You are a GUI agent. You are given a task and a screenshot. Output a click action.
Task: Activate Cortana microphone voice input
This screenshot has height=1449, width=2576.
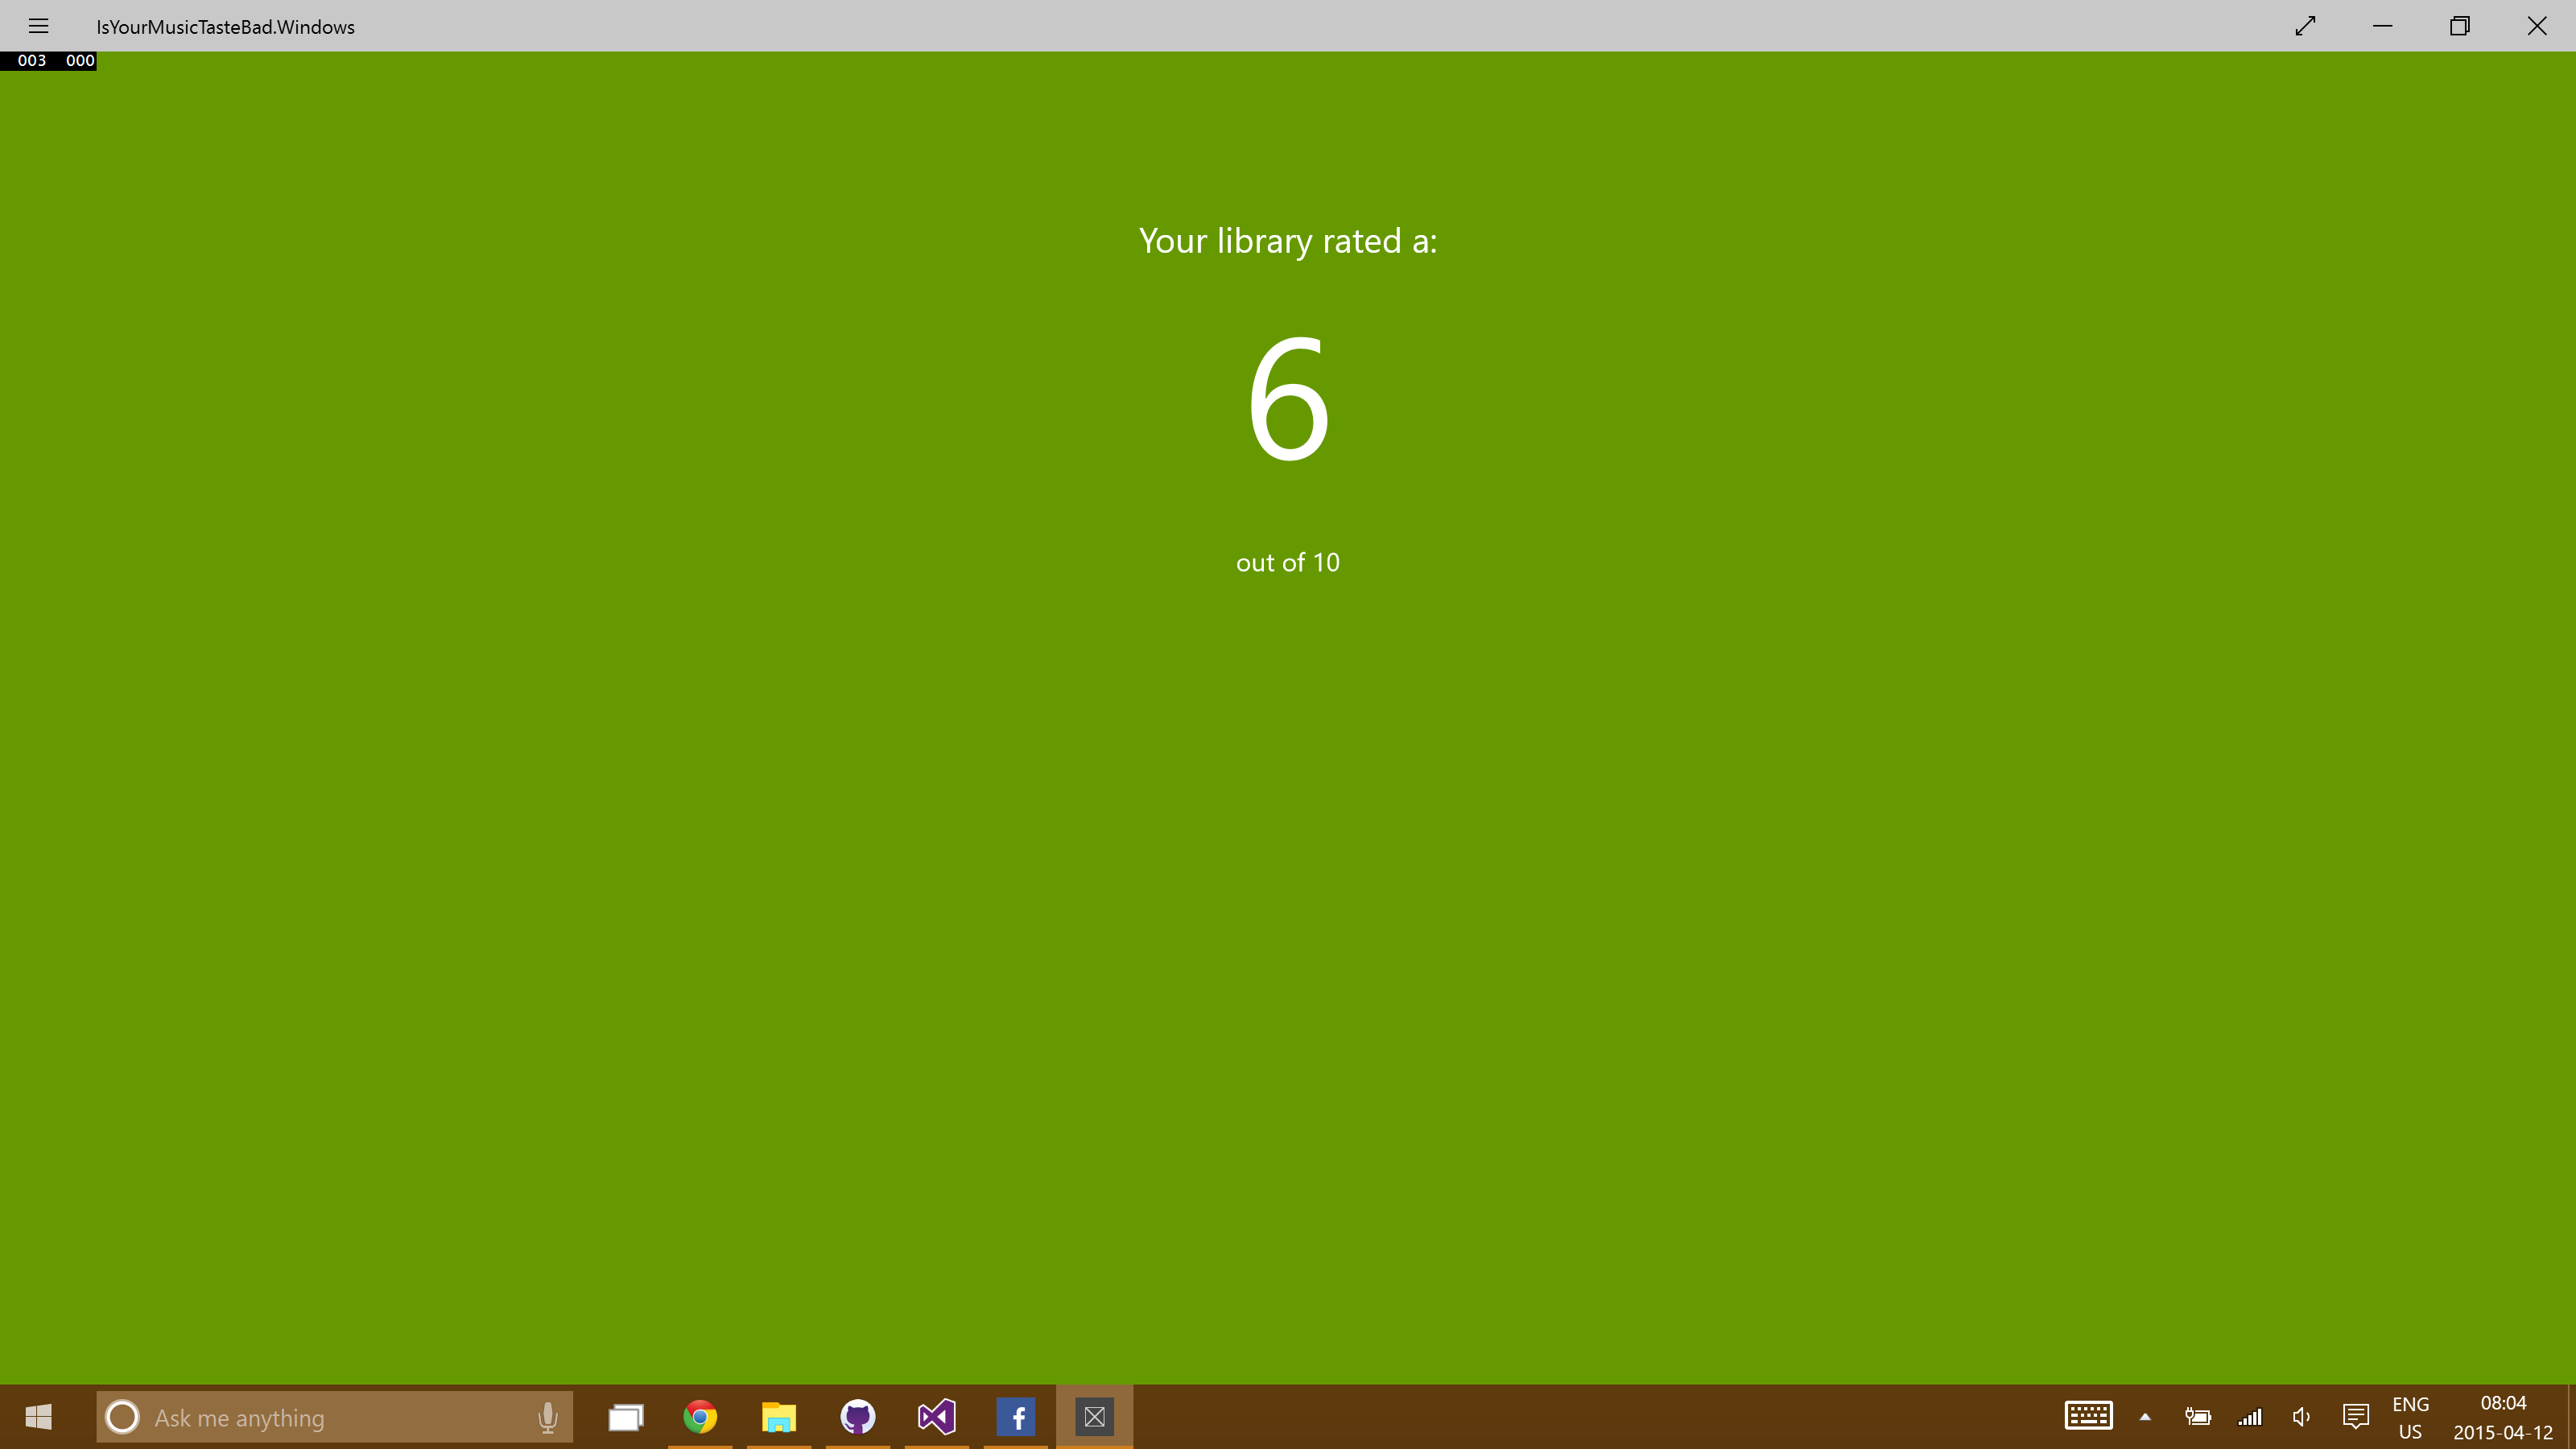[x=547, y=1417]
